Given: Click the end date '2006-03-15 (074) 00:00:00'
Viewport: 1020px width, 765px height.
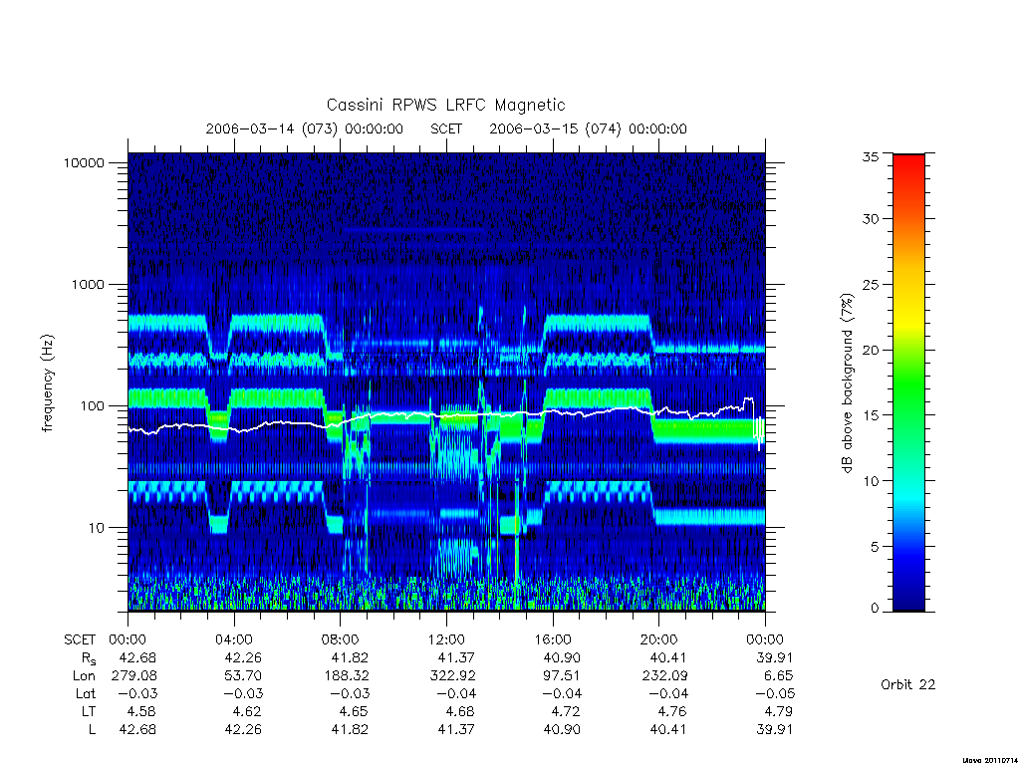Looking at the screenshot, I should click(588, 128).
